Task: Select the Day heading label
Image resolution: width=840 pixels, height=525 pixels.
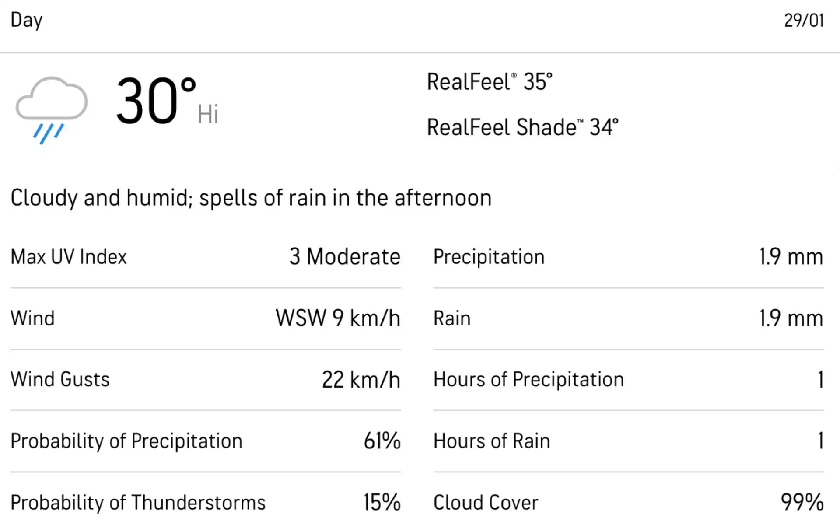Action: tap(27, 20)
